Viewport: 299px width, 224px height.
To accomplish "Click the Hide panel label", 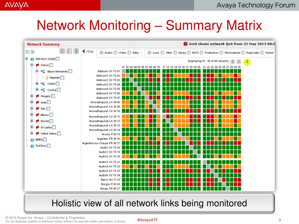I will click(90, 51).
